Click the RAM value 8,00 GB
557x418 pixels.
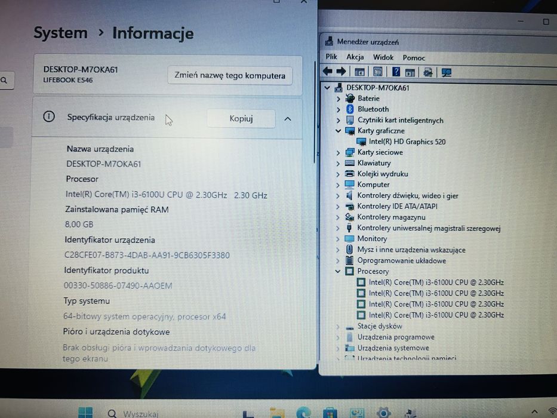click(x=79, y=225)
